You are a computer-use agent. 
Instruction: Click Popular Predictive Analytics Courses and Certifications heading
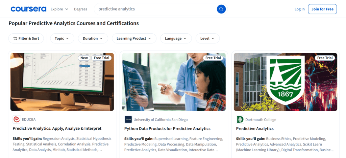point(74,23)
